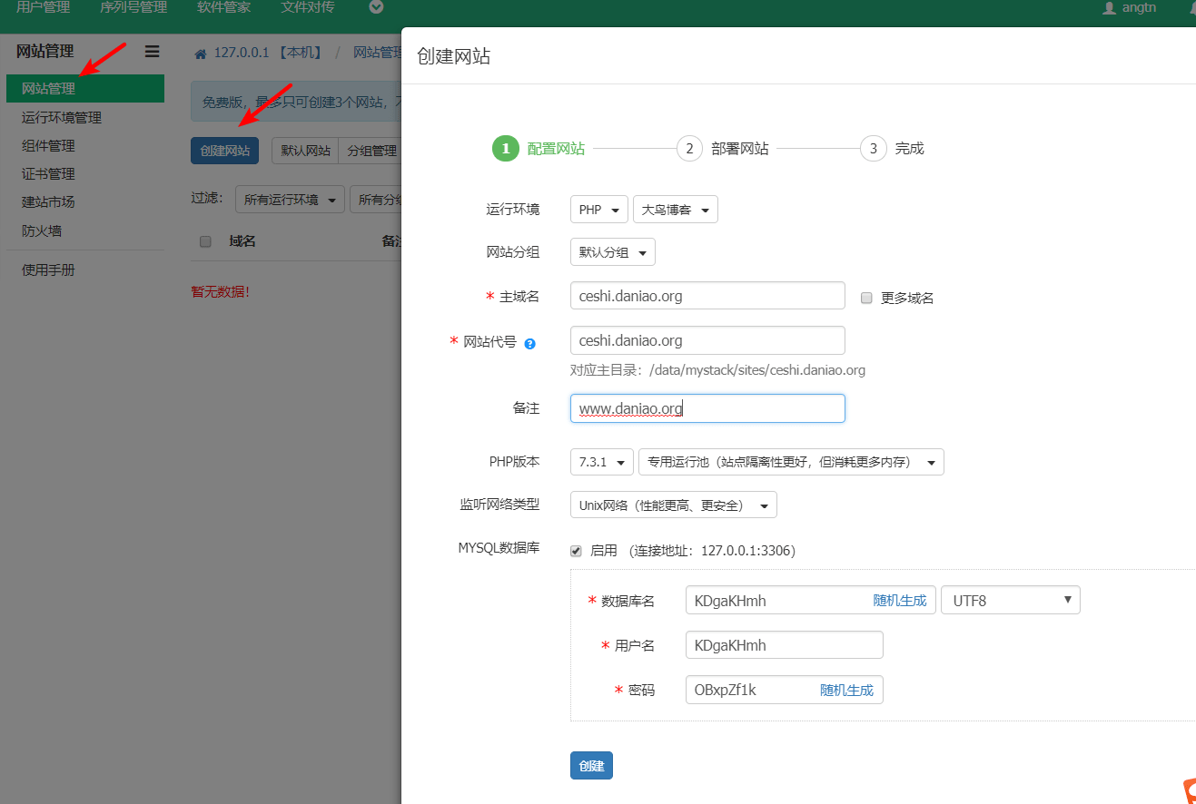Check the 更多域名 checkbox
Viewport: 1196px width, 804px height.
pyautogui.click(x=866, y=298)
